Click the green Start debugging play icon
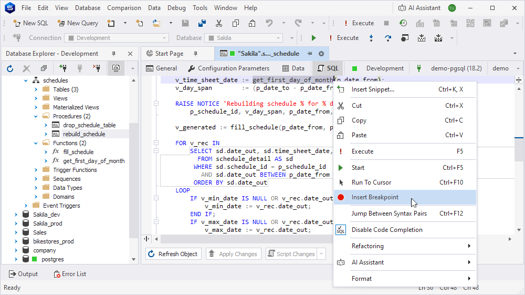Screen dimensions: 525x295 (314, 38)
